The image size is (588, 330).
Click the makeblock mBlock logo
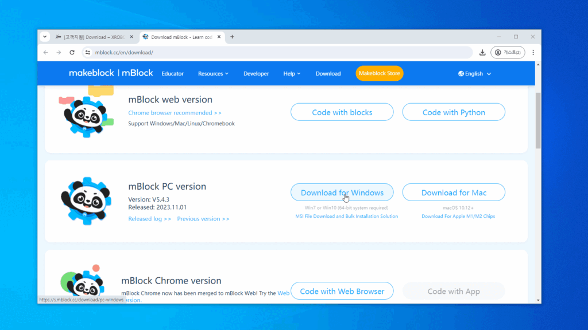pyautogui.click(x=111, y=73)
